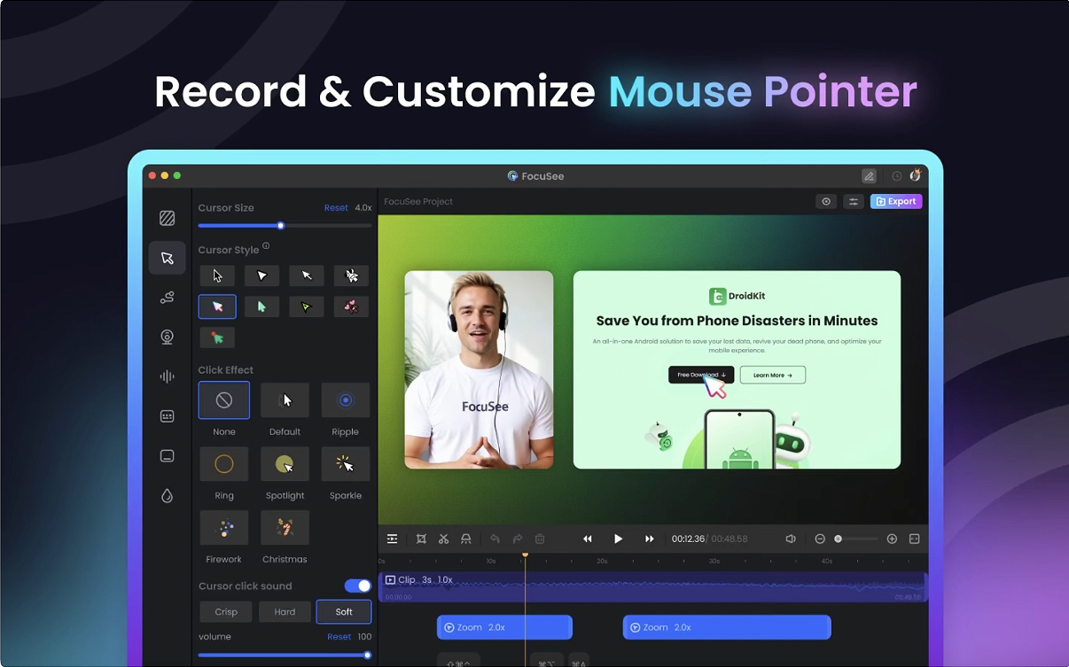The width and height of the screenshot is (1069, 667).
Task: Toggle the Cursor click sound switch
Action: (x=358, y=586)
